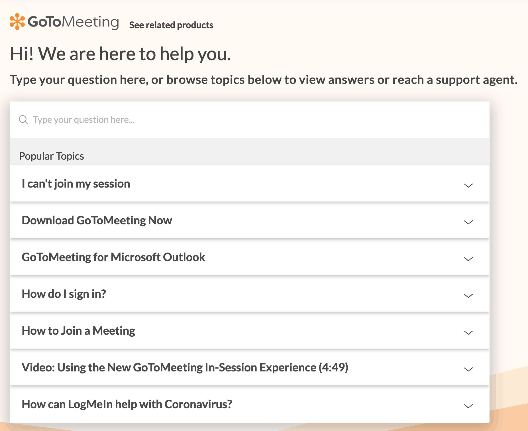
Task: Click the magnifying glass search icon
Action: (23, 119)
